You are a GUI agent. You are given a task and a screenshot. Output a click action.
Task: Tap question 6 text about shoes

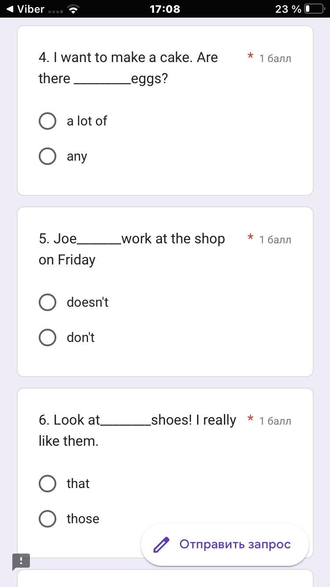tap(137, 430)
